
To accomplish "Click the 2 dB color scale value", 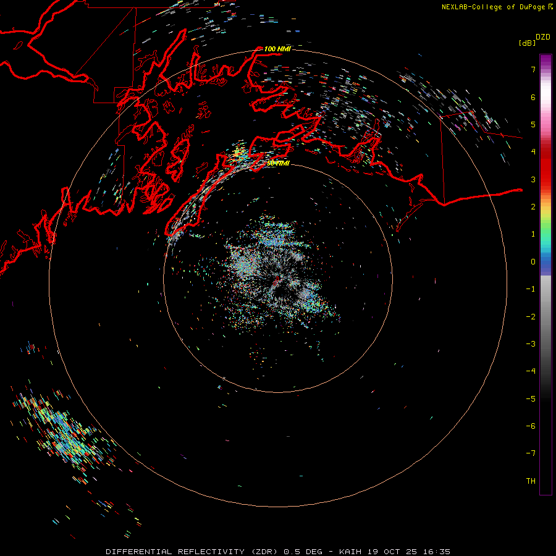I will point(533,207).
